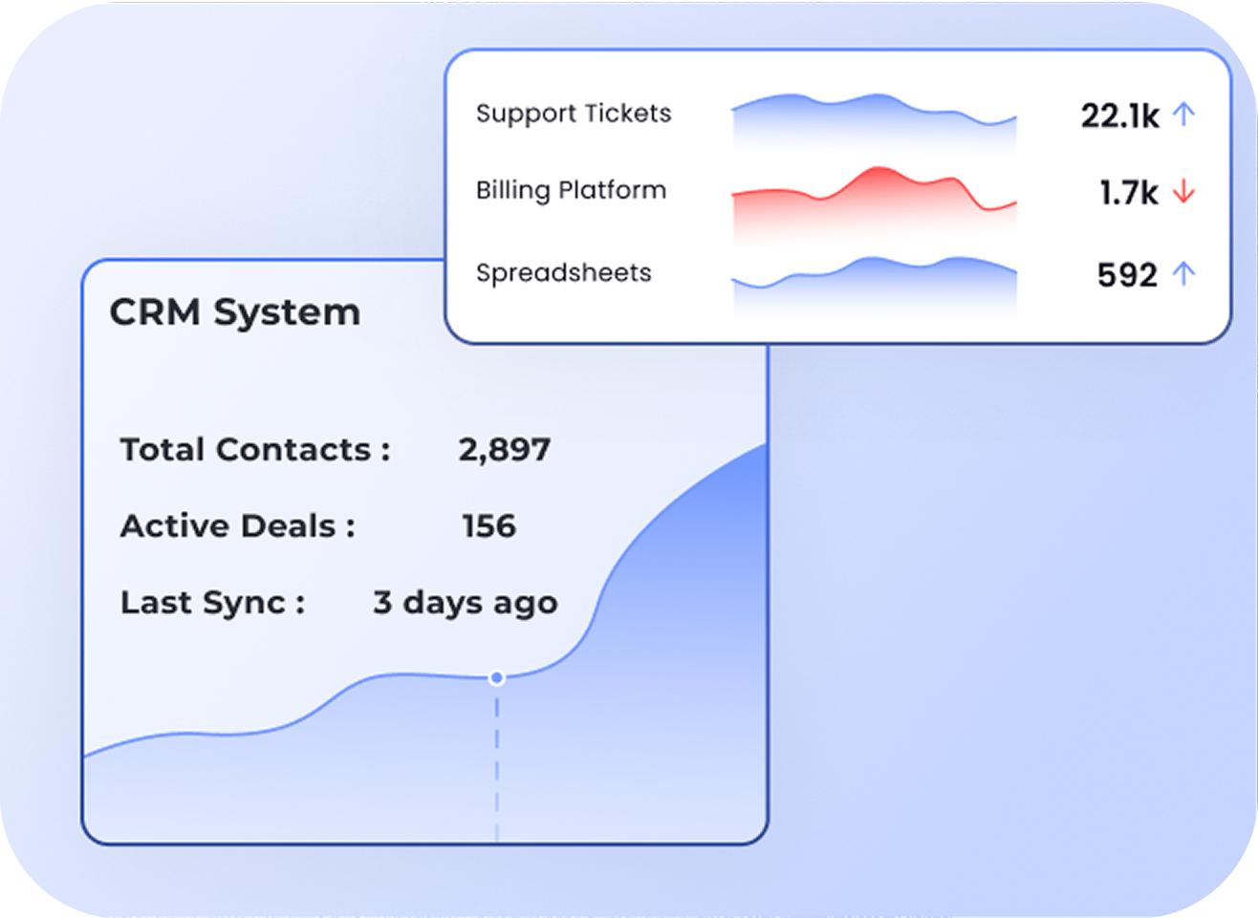Click the 1.7k value
The height and width of the screenshot is (918, 1258).
pos(1128,193)
